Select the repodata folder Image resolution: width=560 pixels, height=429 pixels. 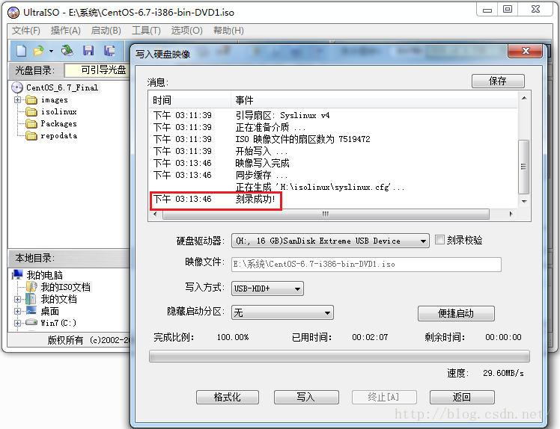click(x=59, y=136)
